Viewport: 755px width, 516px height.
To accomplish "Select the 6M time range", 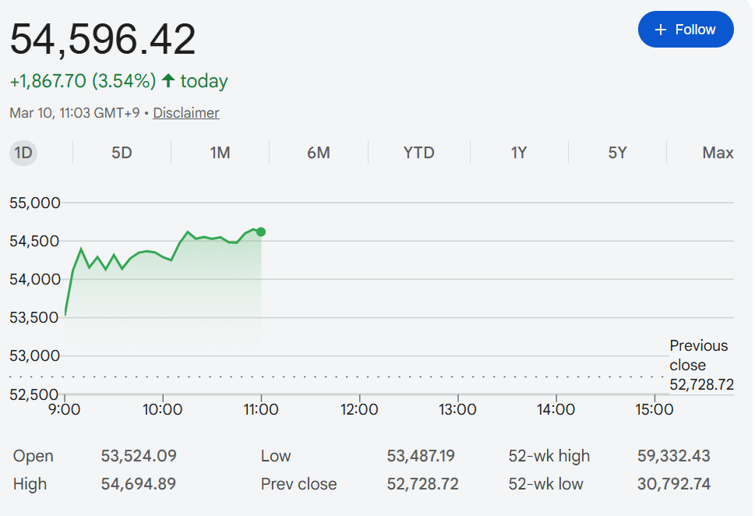I will pos(318,153).
